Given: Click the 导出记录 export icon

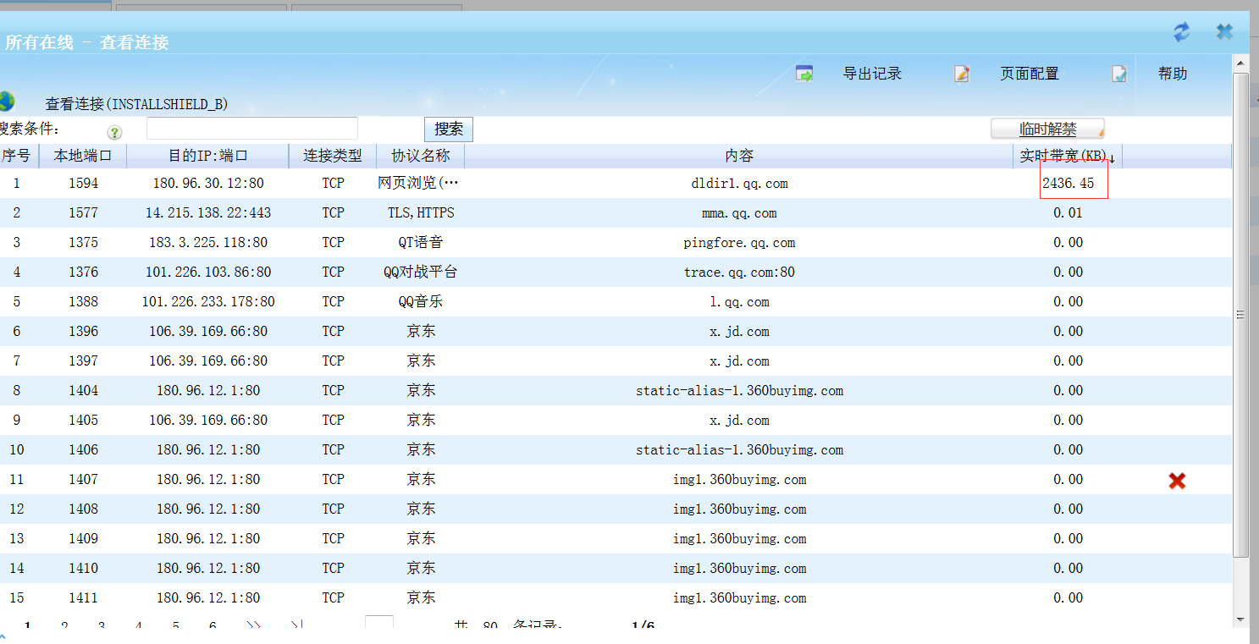Looking at the screenshot, I should 803,74.
